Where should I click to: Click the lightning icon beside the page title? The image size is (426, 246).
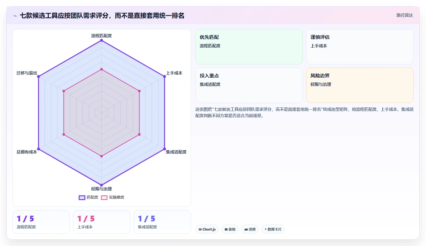tap(15, 16)
